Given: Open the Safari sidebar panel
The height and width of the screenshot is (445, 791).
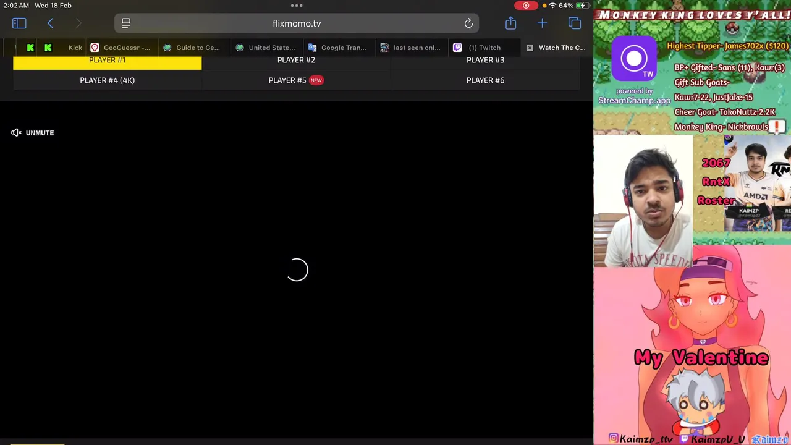Looking at the screenshot, I should pos(19,23).
